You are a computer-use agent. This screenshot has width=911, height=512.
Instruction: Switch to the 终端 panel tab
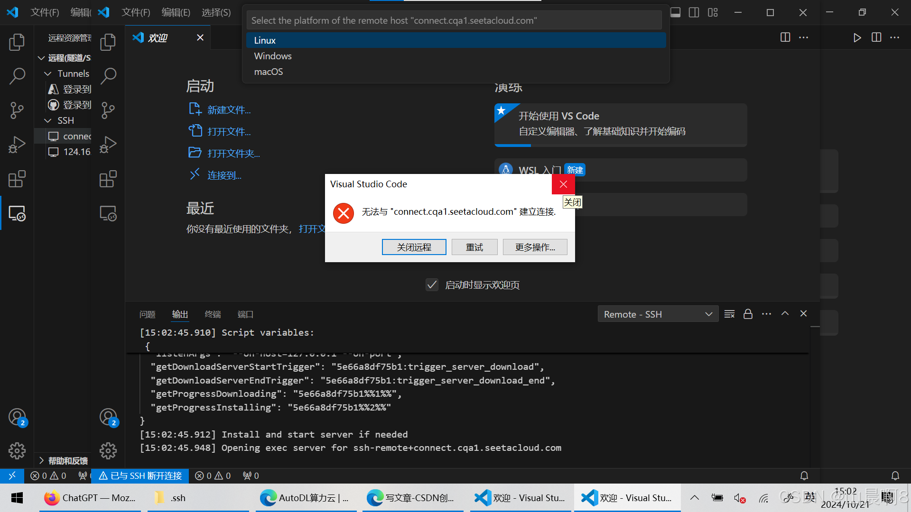[x=213, y=314]
